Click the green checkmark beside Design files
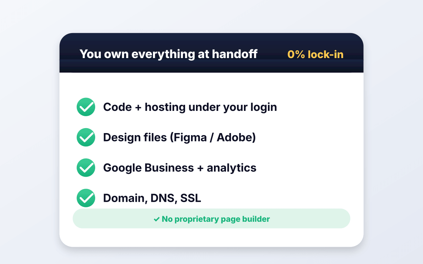This screenshot has width=423, height=264. [x=86, y=137]
